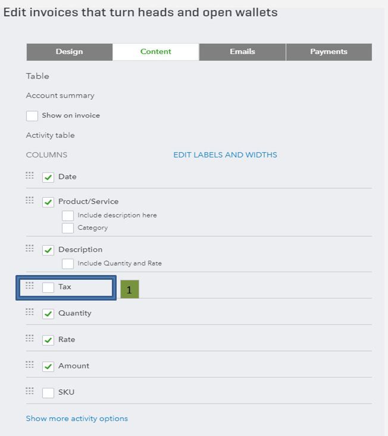This screenshot has width=388, height=436.
Task: Click drag handle icon beside Product/Service row
Action: click(x=30, y=201)
